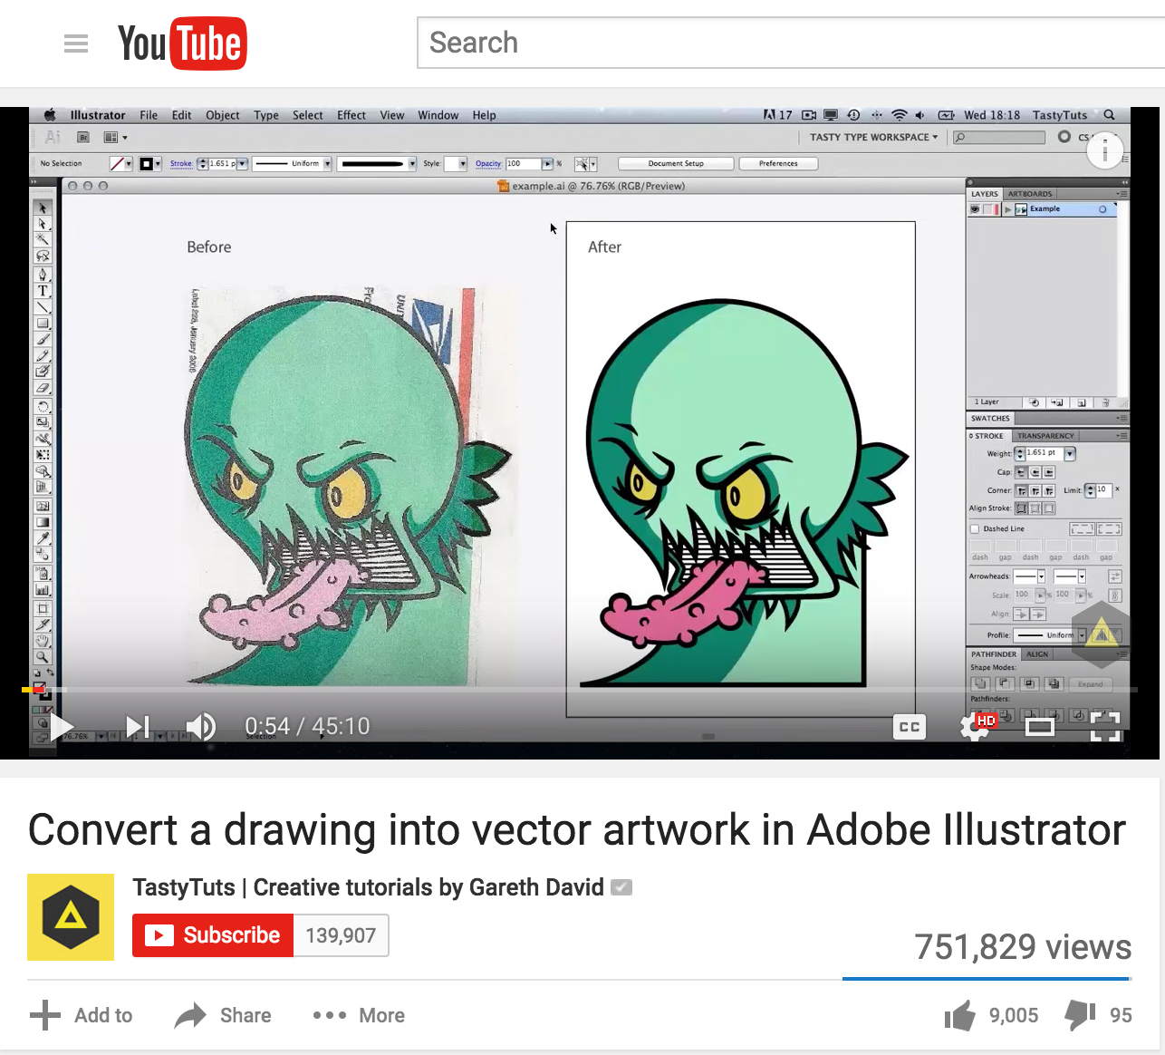This screenshot has height=1055, width=1165.
Task: Select the Scale tool
Action: click(x=43, y=422)
